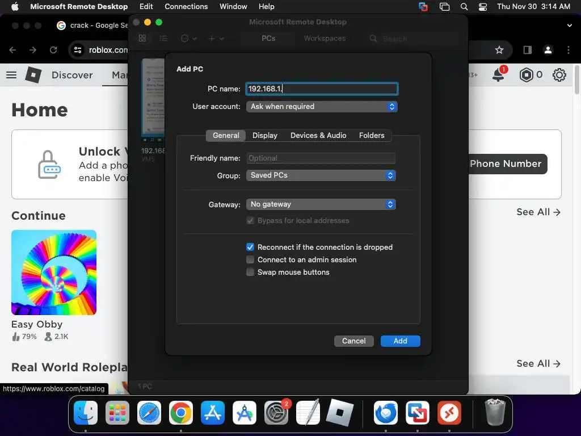
Task: Open the Connections menu
Action: click(x=186, y=6)
